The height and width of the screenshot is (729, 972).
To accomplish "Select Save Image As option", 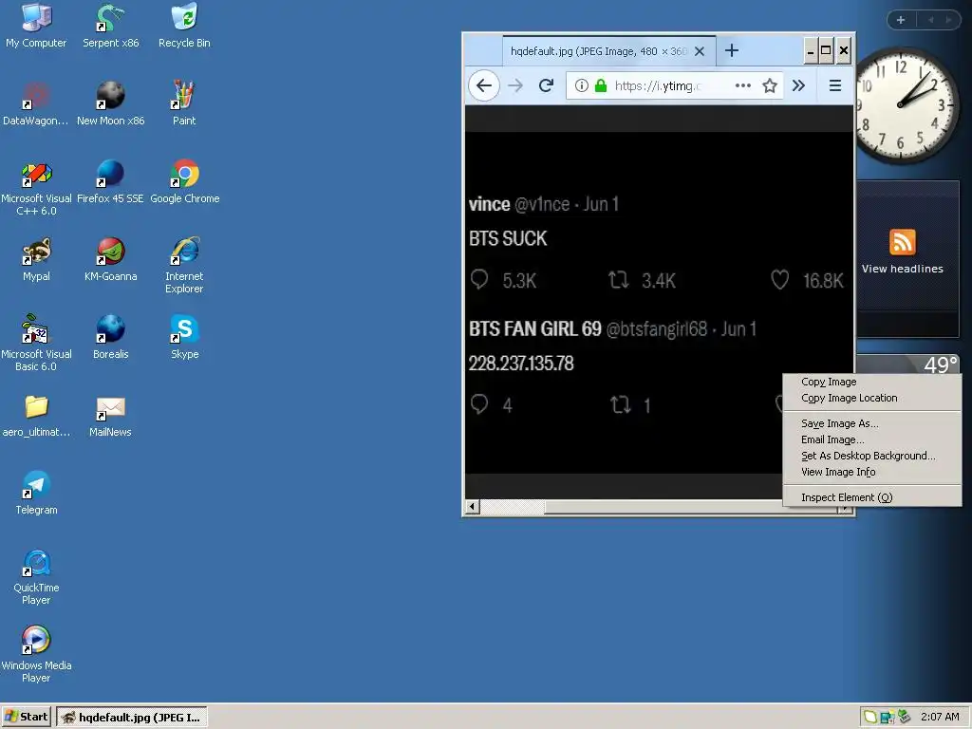I will point(840,423).
